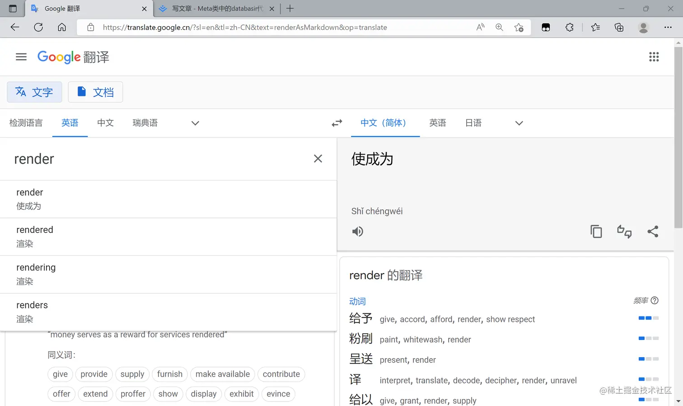Switch to 文档 document translation mode
The image size is (683, 406).
point(95,92)
